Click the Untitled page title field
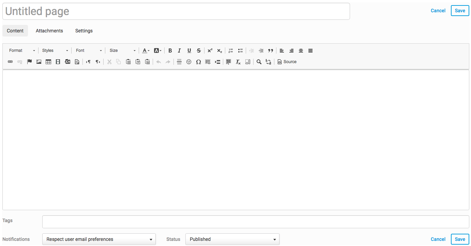The image size is (471, 246). click(176, 11)
